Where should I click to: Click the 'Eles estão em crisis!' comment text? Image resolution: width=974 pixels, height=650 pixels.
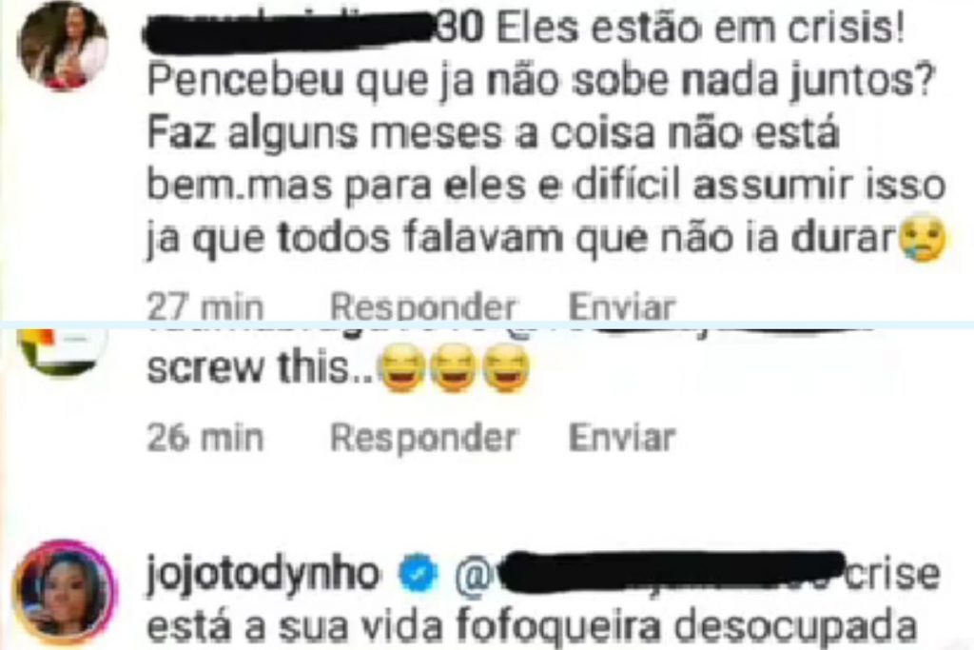click(700, 29)
